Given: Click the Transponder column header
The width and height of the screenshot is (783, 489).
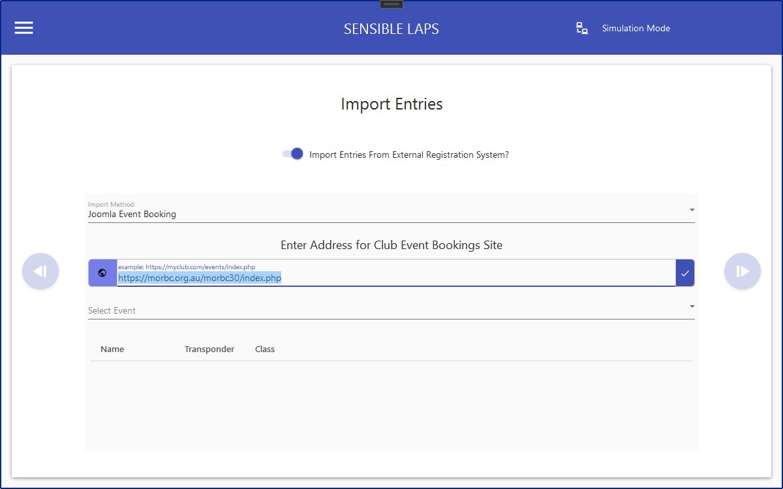Looking at the screenshot, I should [x=209, y=349].
